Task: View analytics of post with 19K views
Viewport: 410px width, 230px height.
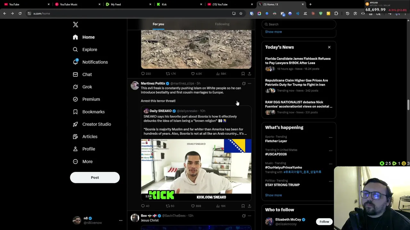Action: tap(221, 206)
